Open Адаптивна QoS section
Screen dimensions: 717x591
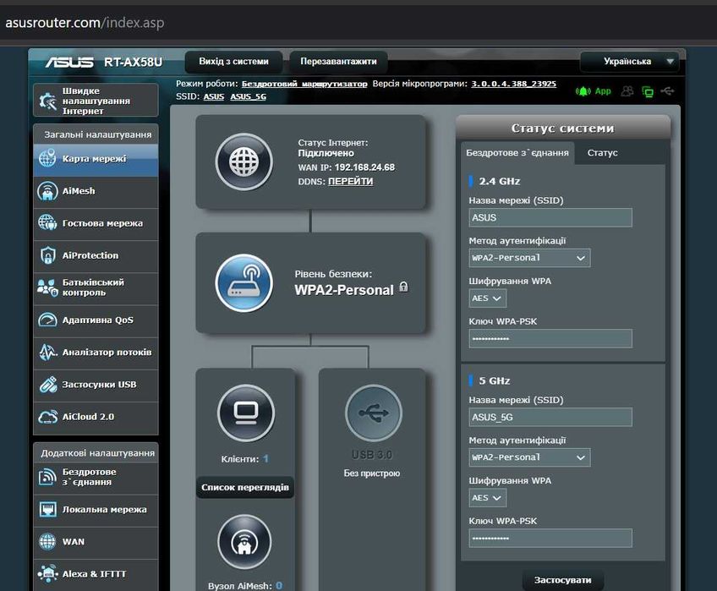(x=96, y=320)
